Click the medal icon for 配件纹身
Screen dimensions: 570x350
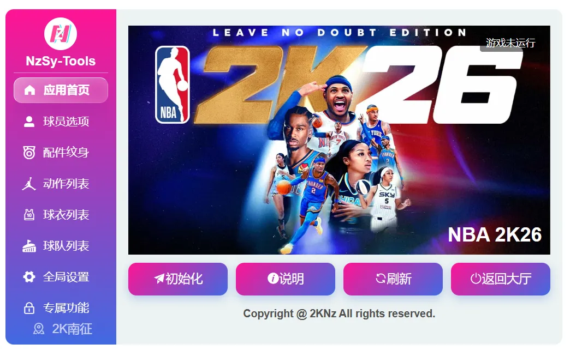point(29,153)
